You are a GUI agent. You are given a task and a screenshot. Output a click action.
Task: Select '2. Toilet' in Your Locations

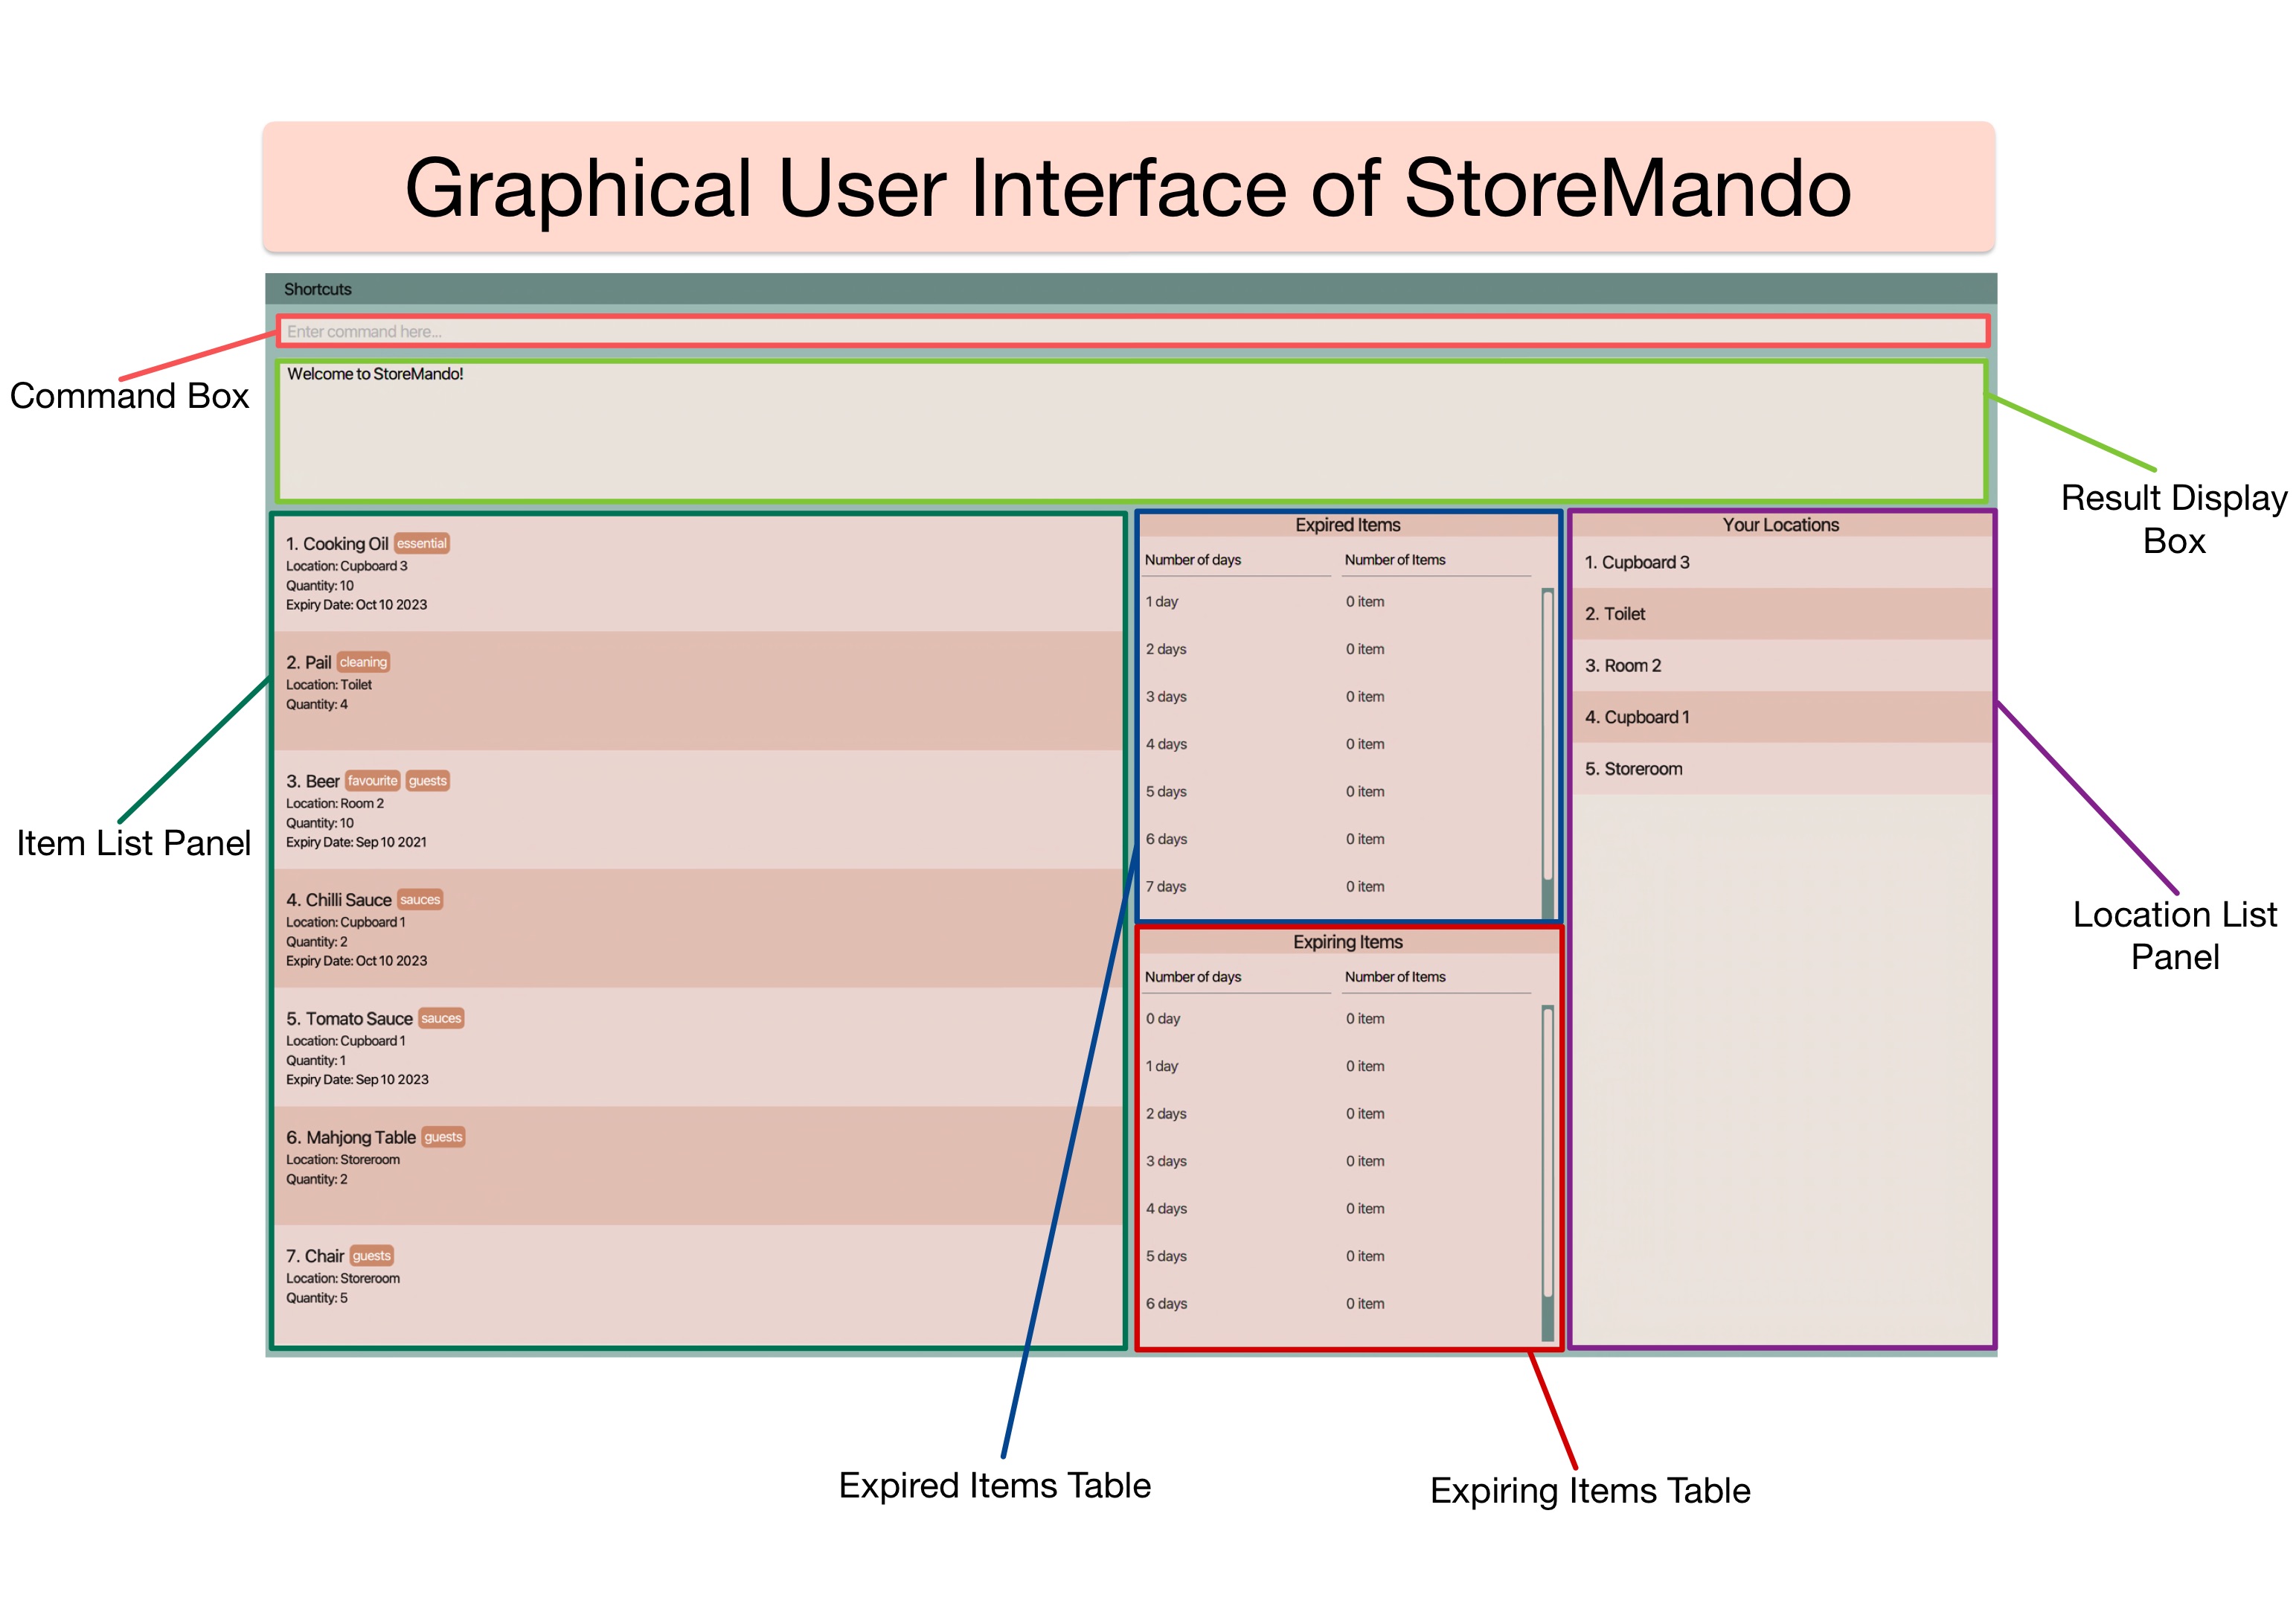coord(1781,614)
